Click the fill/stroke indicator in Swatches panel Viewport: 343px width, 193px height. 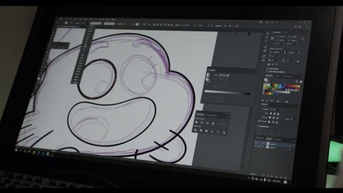tap(266, 80)
